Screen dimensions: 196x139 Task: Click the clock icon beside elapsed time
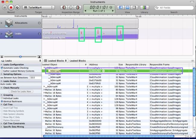click(111, 7)
